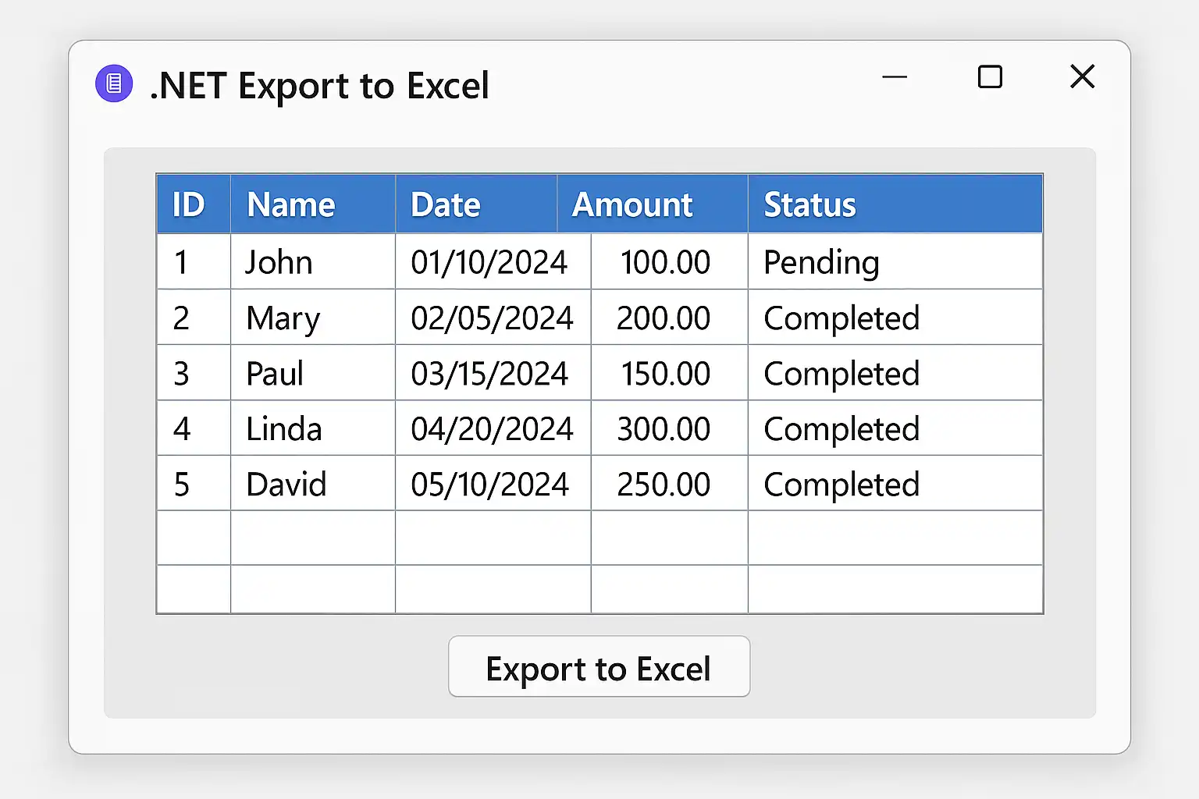1199x799 pixels.
Task: Click the Status column header
Action: pos(895,204)
